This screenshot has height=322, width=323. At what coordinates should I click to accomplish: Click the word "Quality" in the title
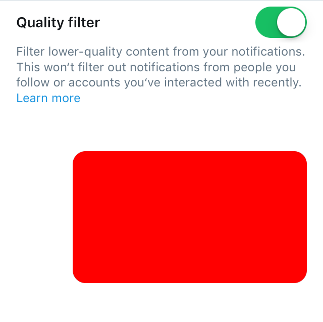pyautogui.click(x=40, y=23)
